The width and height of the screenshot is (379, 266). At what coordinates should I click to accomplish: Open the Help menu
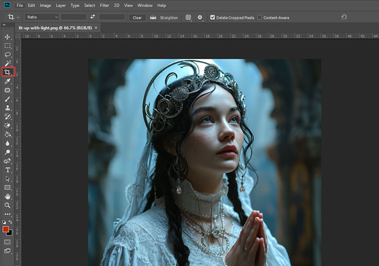[161, 5]
